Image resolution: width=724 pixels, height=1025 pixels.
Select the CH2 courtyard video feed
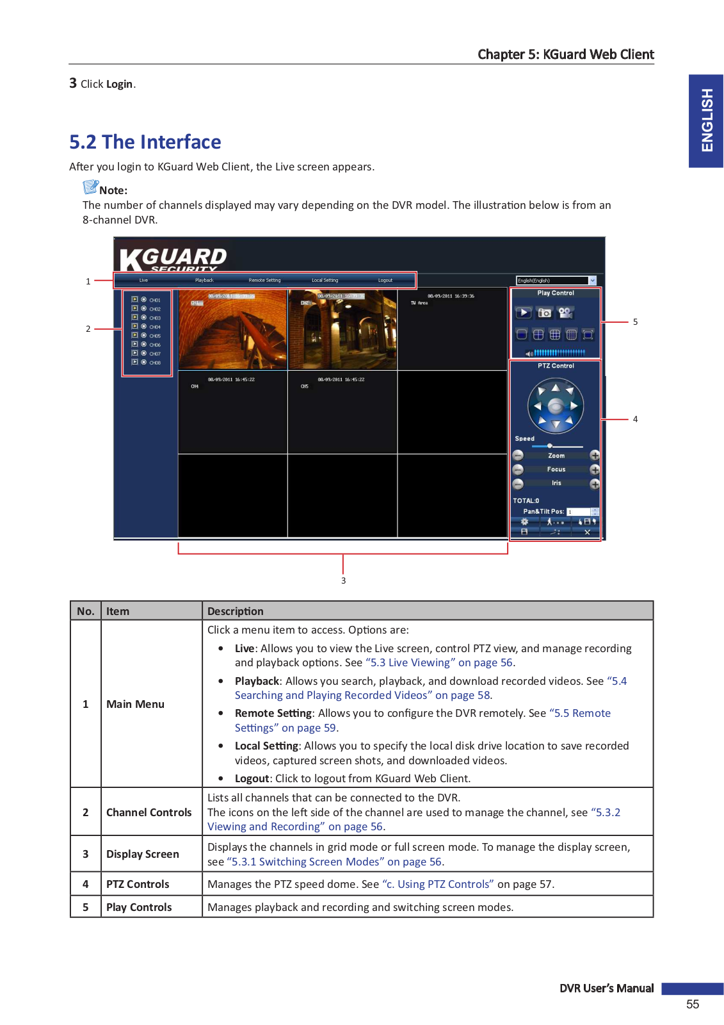tap(342, 330)
